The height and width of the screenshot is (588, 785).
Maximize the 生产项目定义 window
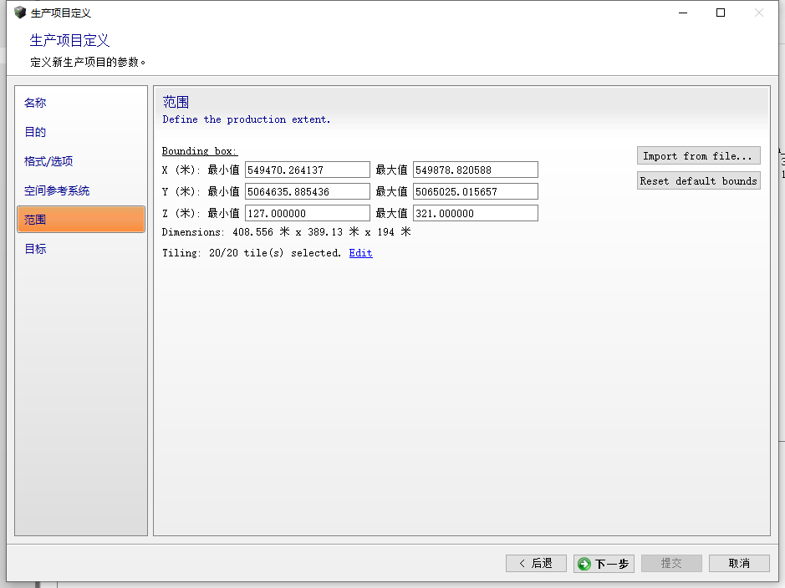pos(721,13)
